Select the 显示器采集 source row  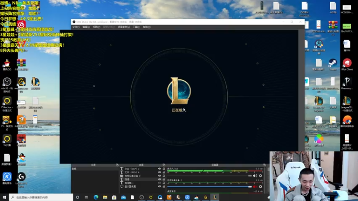tap(143, 186)
